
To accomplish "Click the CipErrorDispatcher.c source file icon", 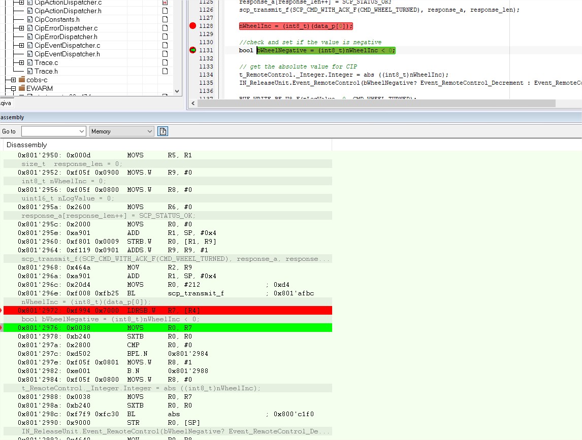I will (x=30, y=28).
